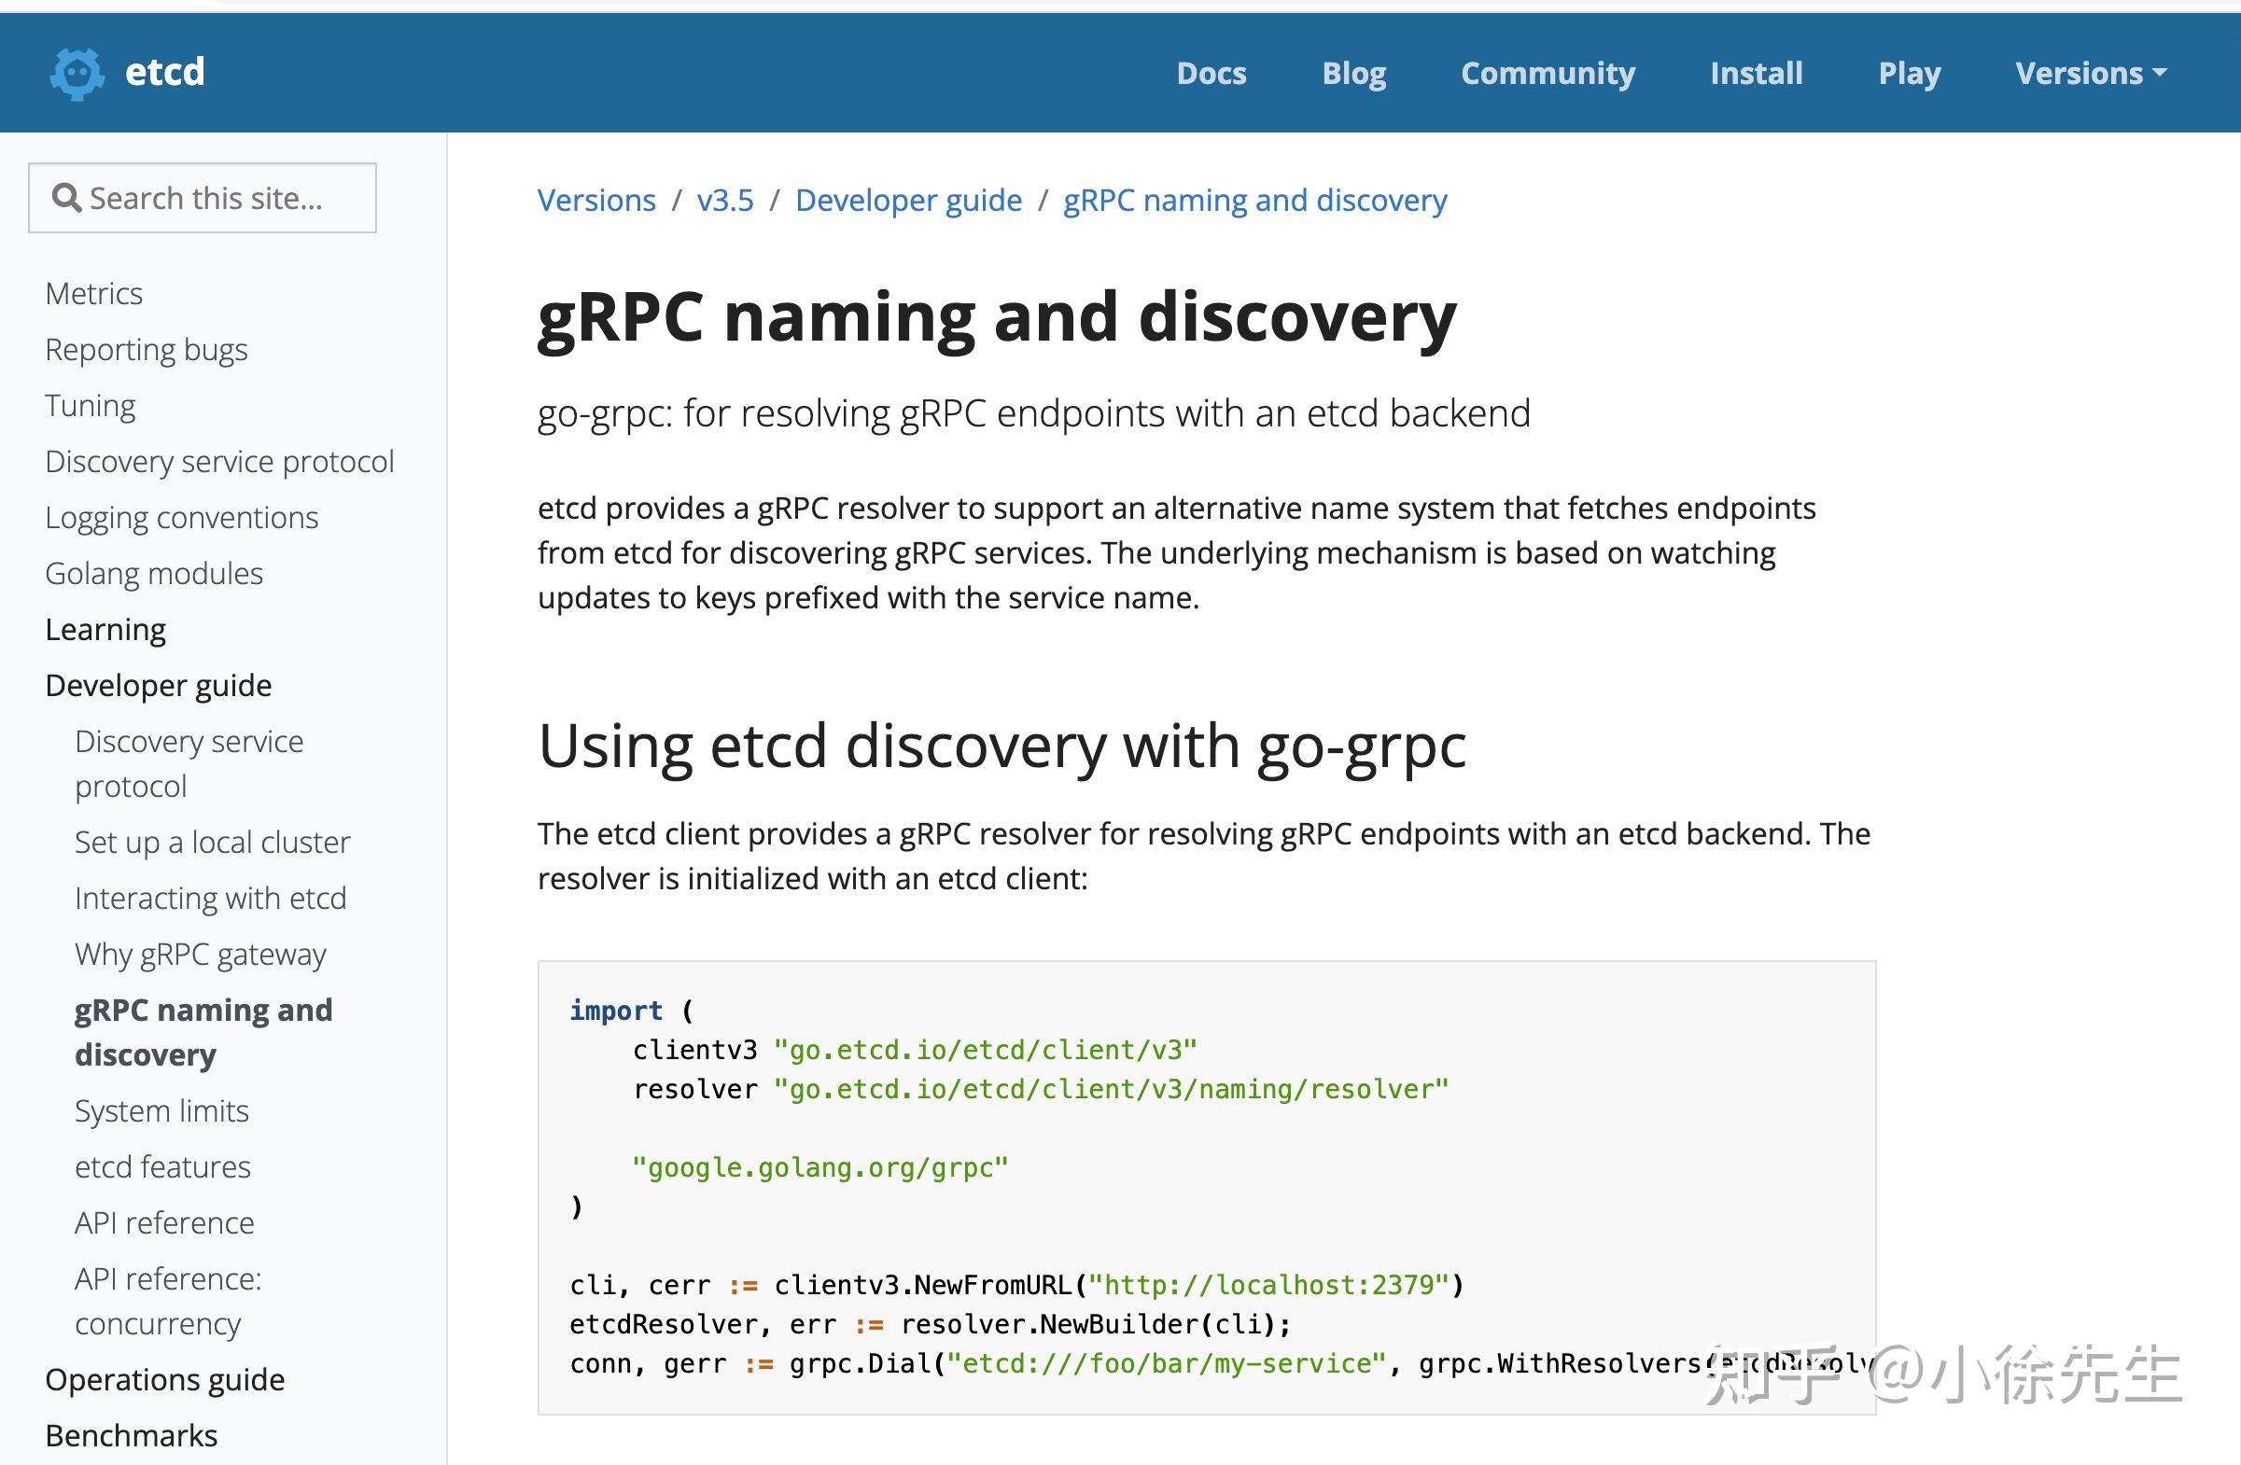The height and width of the screenshot is (1465, 2241).
Task: Click the etcd logo icon
Action: click(x=79, y=73)
